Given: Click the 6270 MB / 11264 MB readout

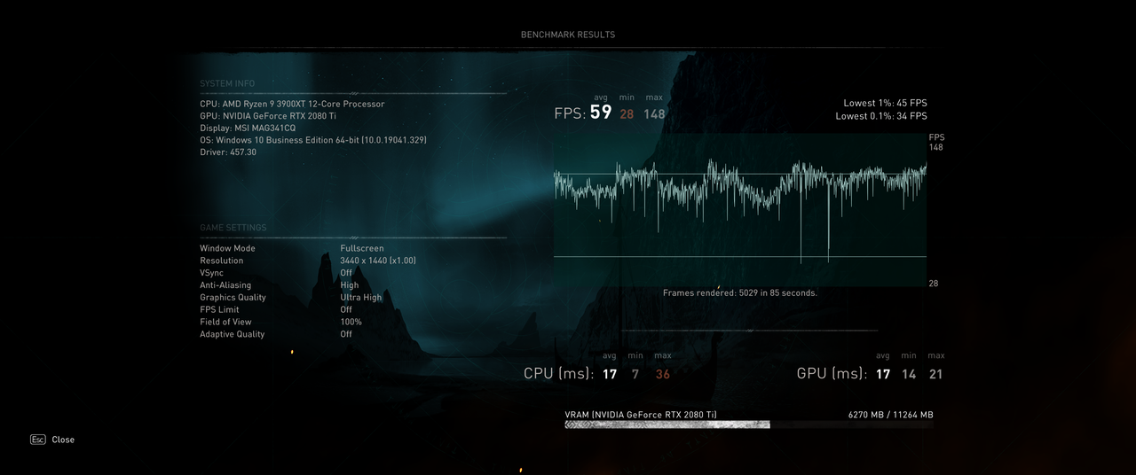Looking at the screenshot, I should [x=891, y=415].
